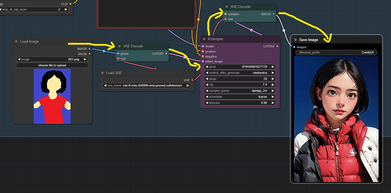
Task: Click the IMAGE output port on Load Image
Action: click(90, 49)
